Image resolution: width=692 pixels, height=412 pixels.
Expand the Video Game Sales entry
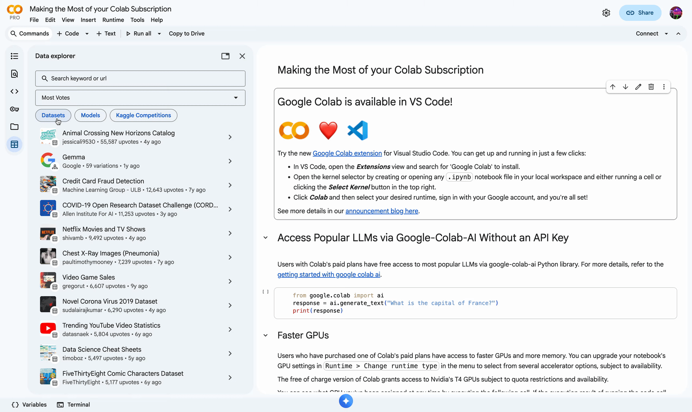tap(230, 281)
